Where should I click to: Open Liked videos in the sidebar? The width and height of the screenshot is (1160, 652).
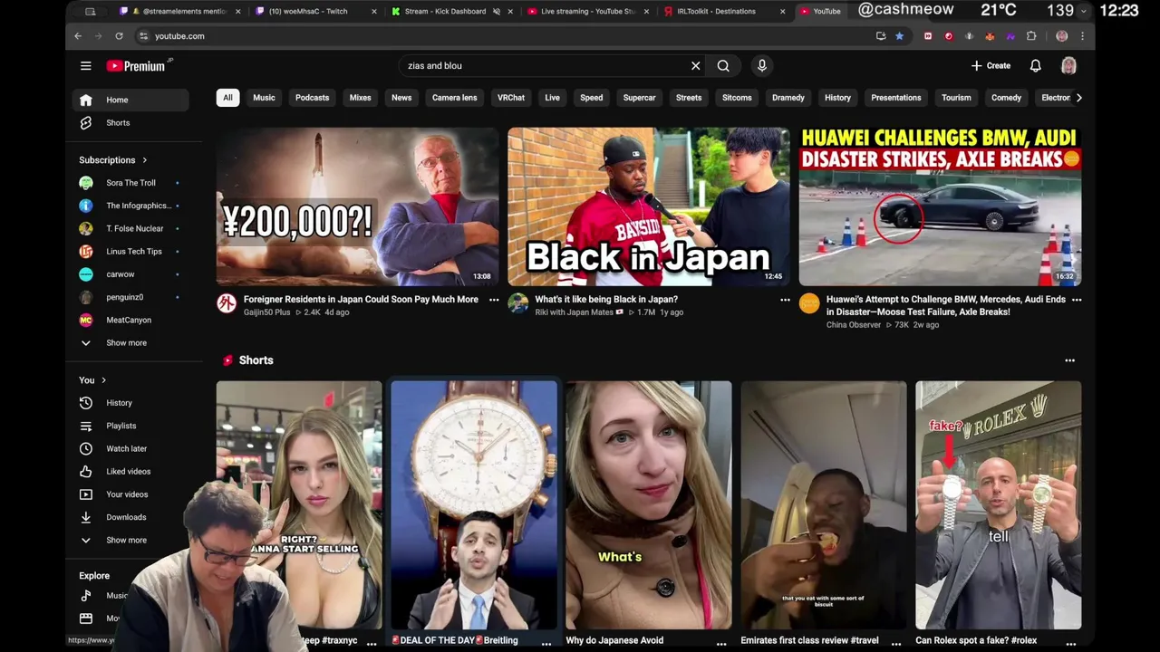[x=130, y=471]
